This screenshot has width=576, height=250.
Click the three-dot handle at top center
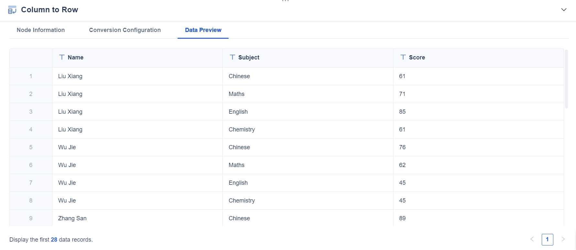pos(285,1)
